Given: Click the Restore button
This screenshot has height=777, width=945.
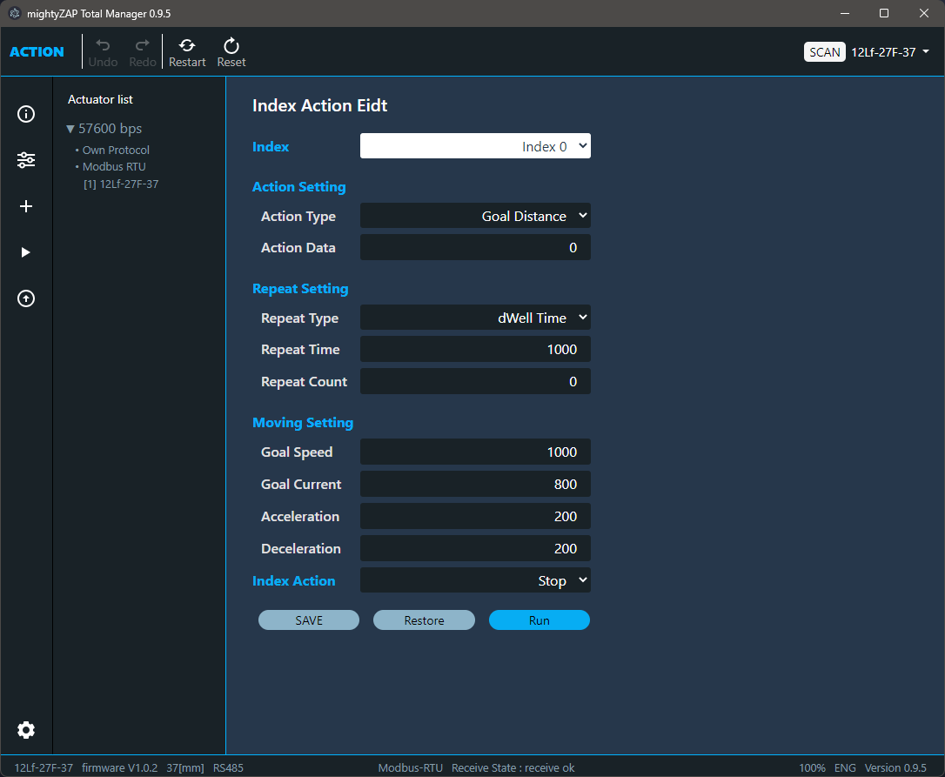Looking at the screenshot, I should tap(424, 620).
